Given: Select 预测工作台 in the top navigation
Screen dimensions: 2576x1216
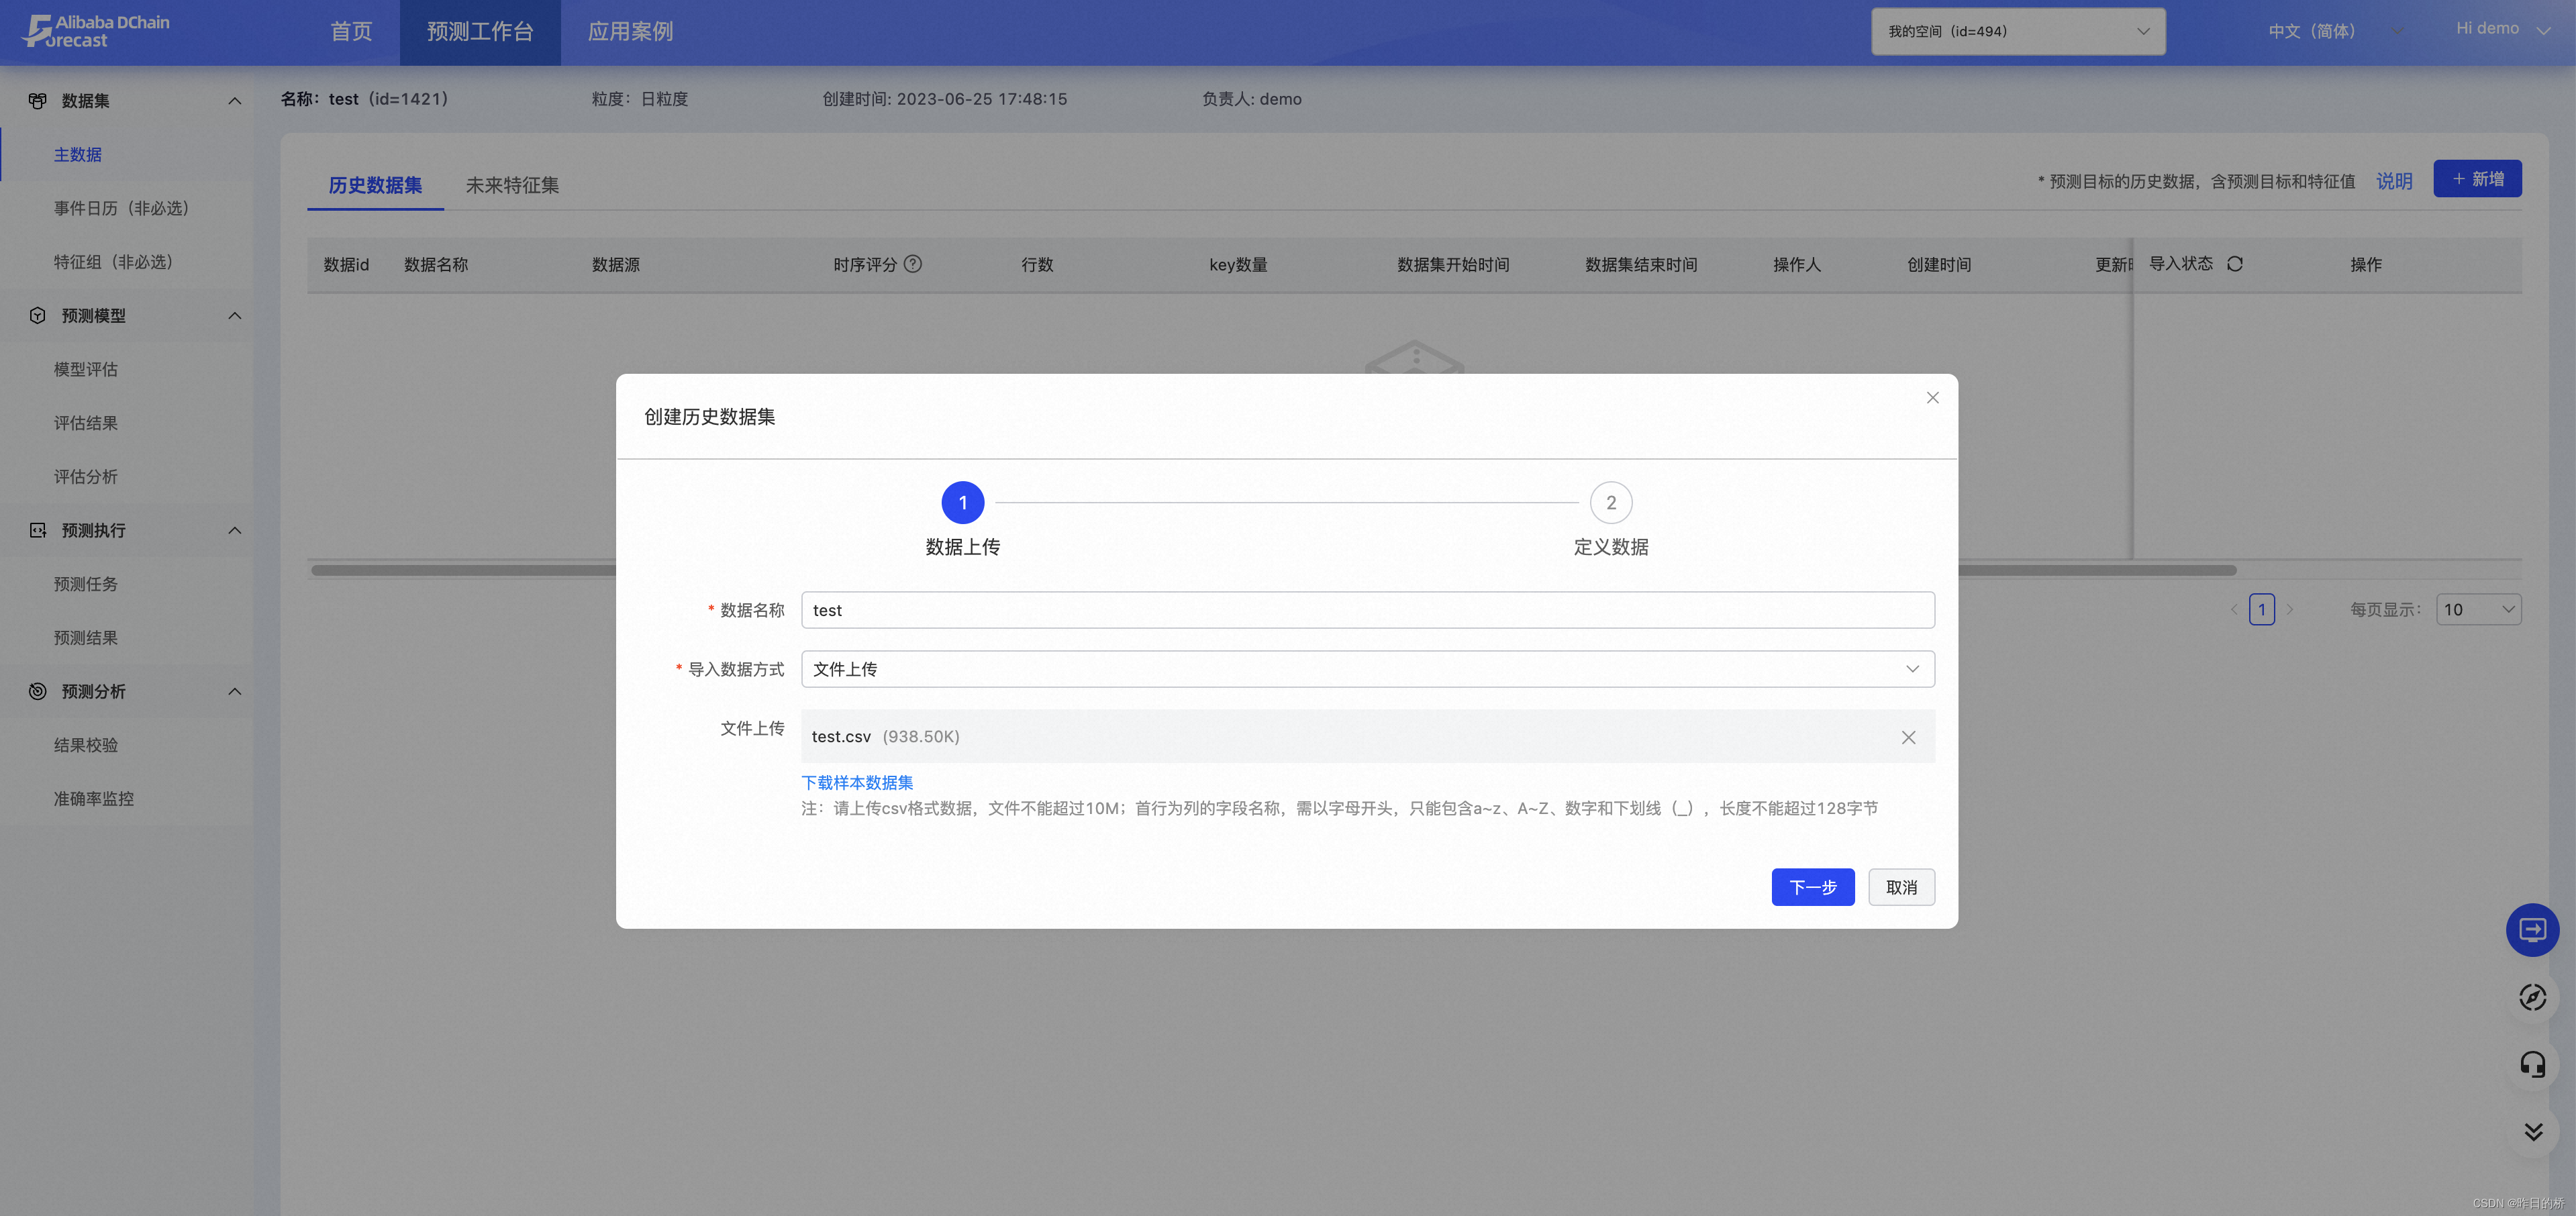Looking at the screenshot, I should (480, 32).
